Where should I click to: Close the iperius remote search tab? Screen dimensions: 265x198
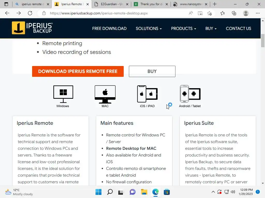pyautogui.click(x=48, y=4)
